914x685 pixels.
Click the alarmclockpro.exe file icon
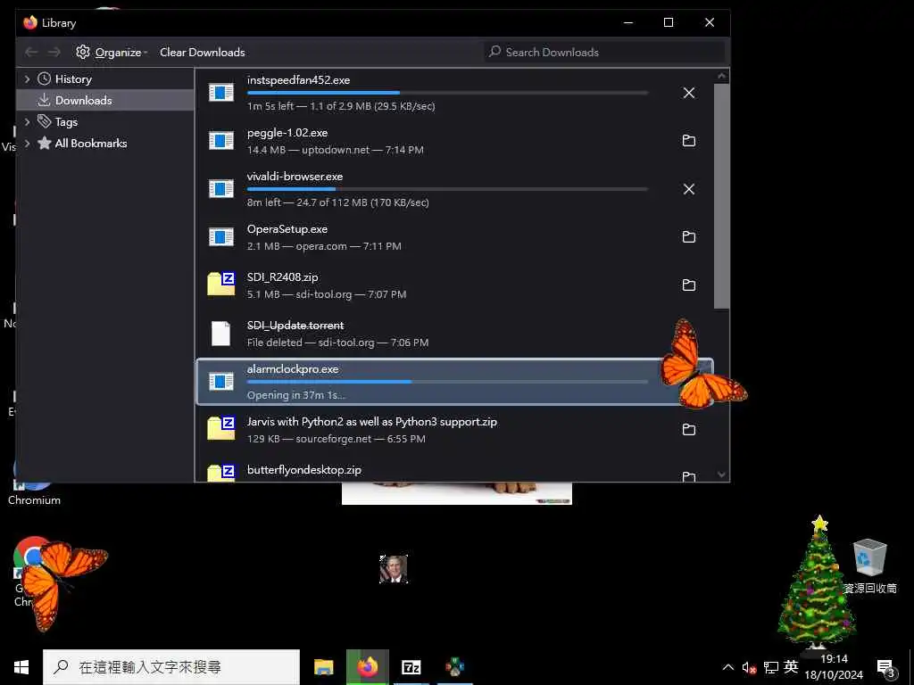221,382
